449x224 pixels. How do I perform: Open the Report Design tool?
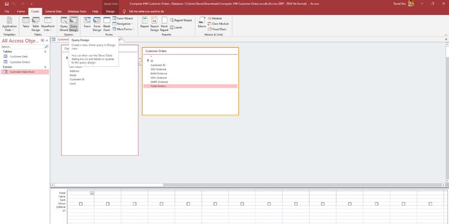(154, 24)
